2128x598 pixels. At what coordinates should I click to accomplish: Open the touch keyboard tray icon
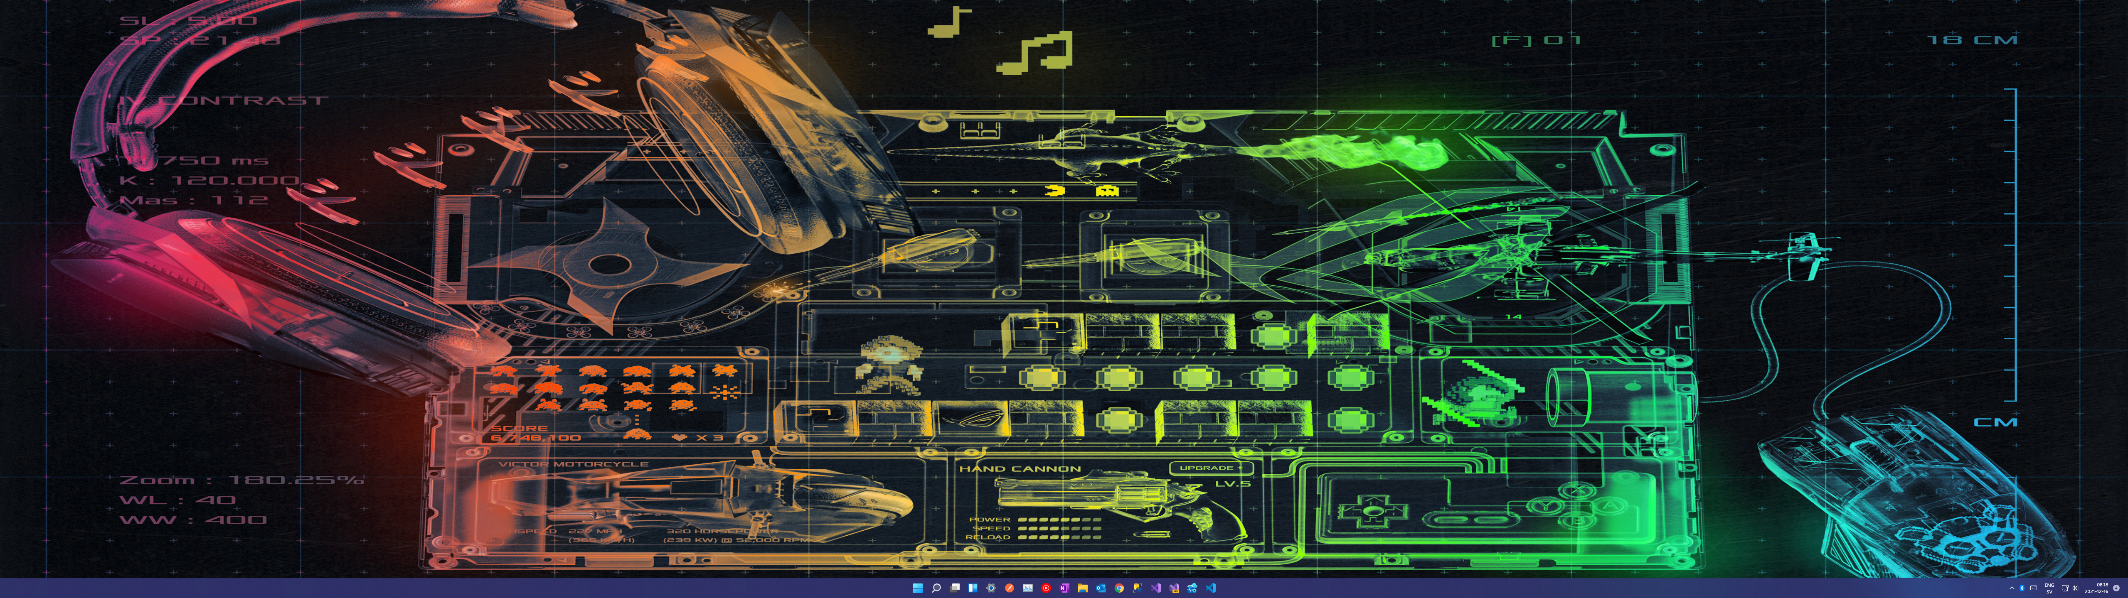coord(2034,588)
